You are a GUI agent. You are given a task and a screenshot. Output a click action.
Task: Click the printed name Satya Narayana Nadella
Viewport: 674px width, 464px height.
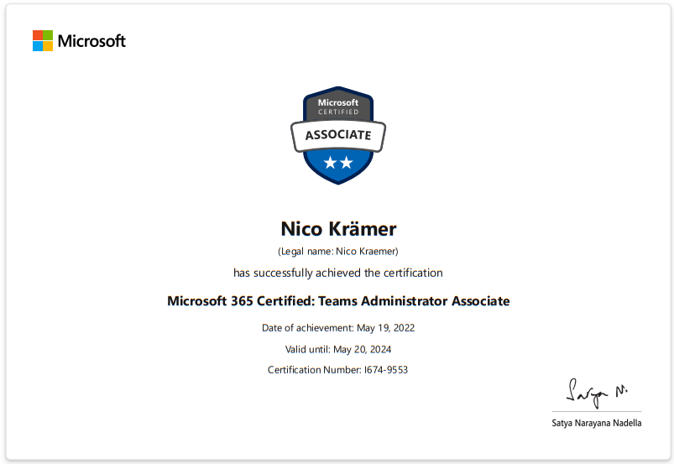(597, 423)
